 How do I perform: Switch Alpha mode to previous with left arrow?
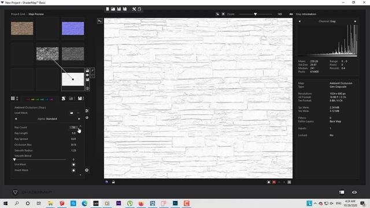16,119
